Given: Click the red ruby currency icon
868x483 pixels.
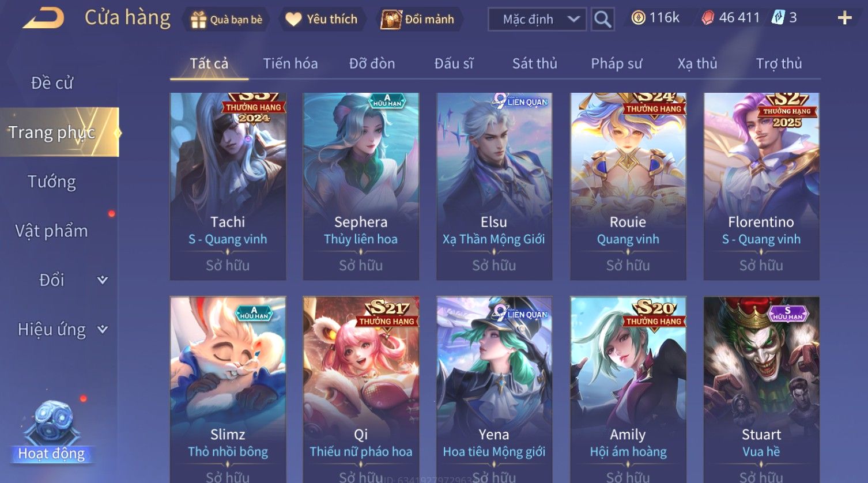Looking at the screenshot, I should point(707,18).
